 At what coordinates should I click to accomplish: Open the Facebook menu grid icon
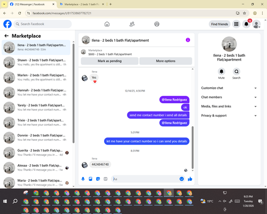coord(236,24)
